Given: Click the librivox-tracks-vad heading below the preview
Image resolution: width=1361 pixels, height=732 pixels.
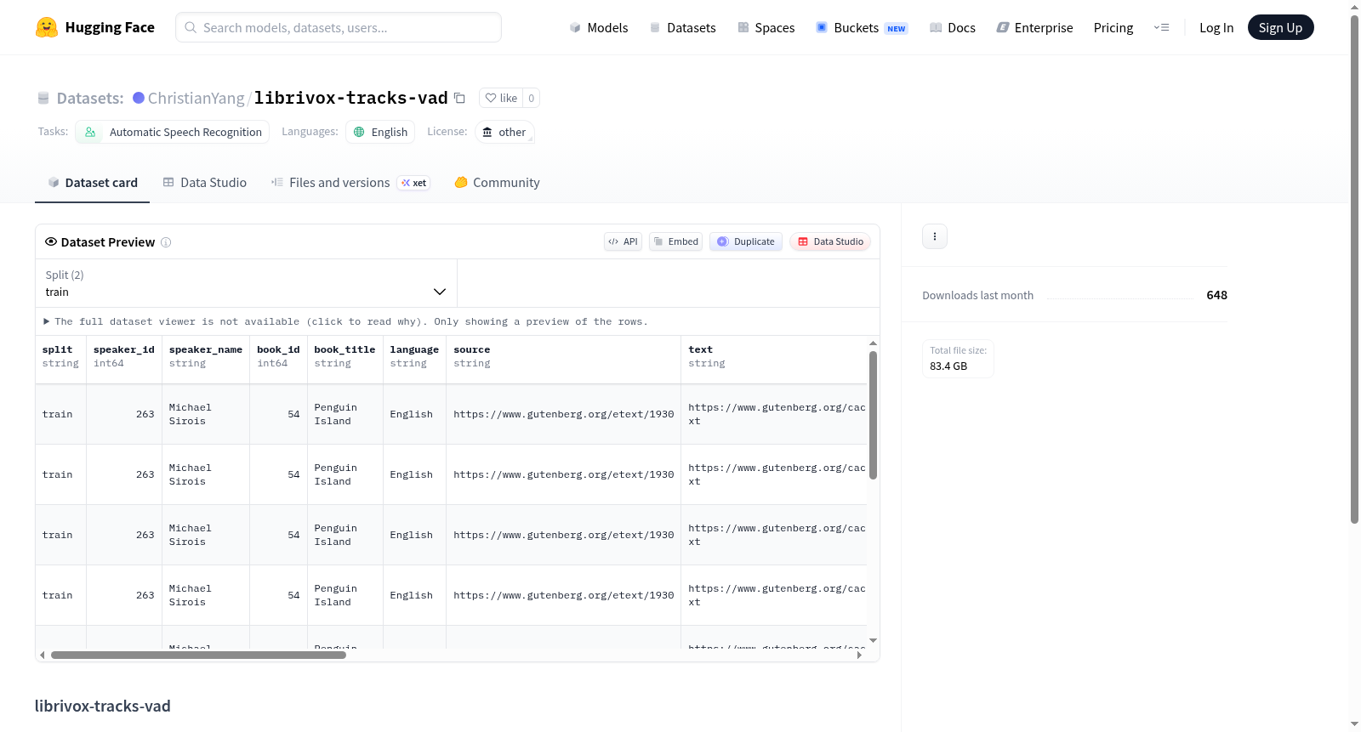Looking at the screenshot, I should click(x=103, y=706).
